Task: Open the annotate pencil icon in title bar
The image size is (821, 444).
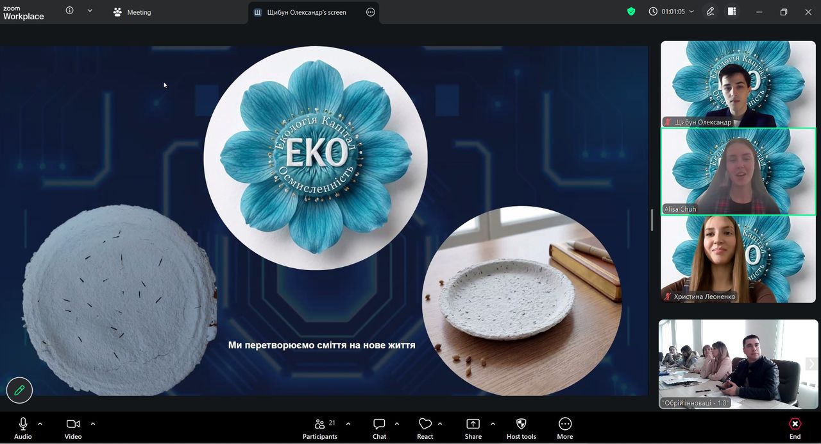Action: point(711,12)
